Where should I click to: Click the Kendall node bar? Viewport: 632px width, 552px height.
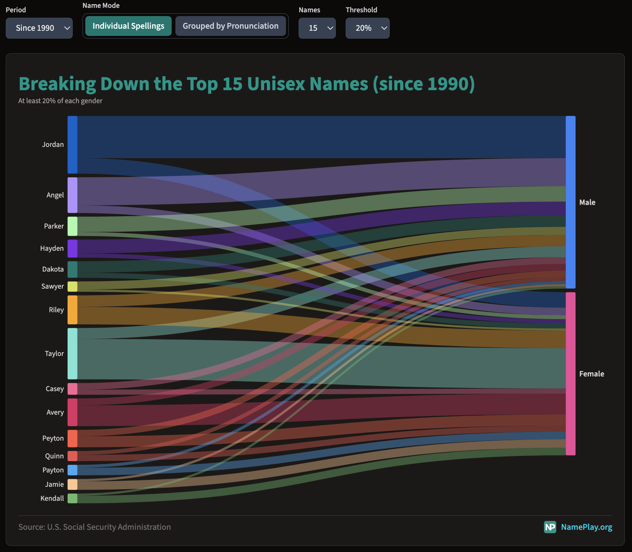tap(72, 498)
